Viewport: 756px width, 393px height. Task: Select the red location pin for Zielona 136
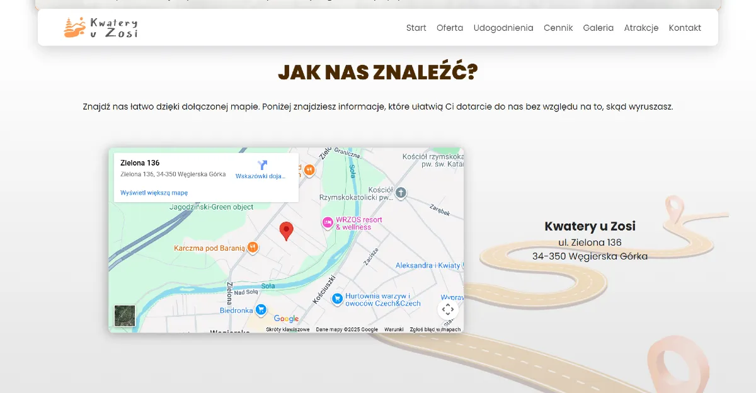point(287,231)
